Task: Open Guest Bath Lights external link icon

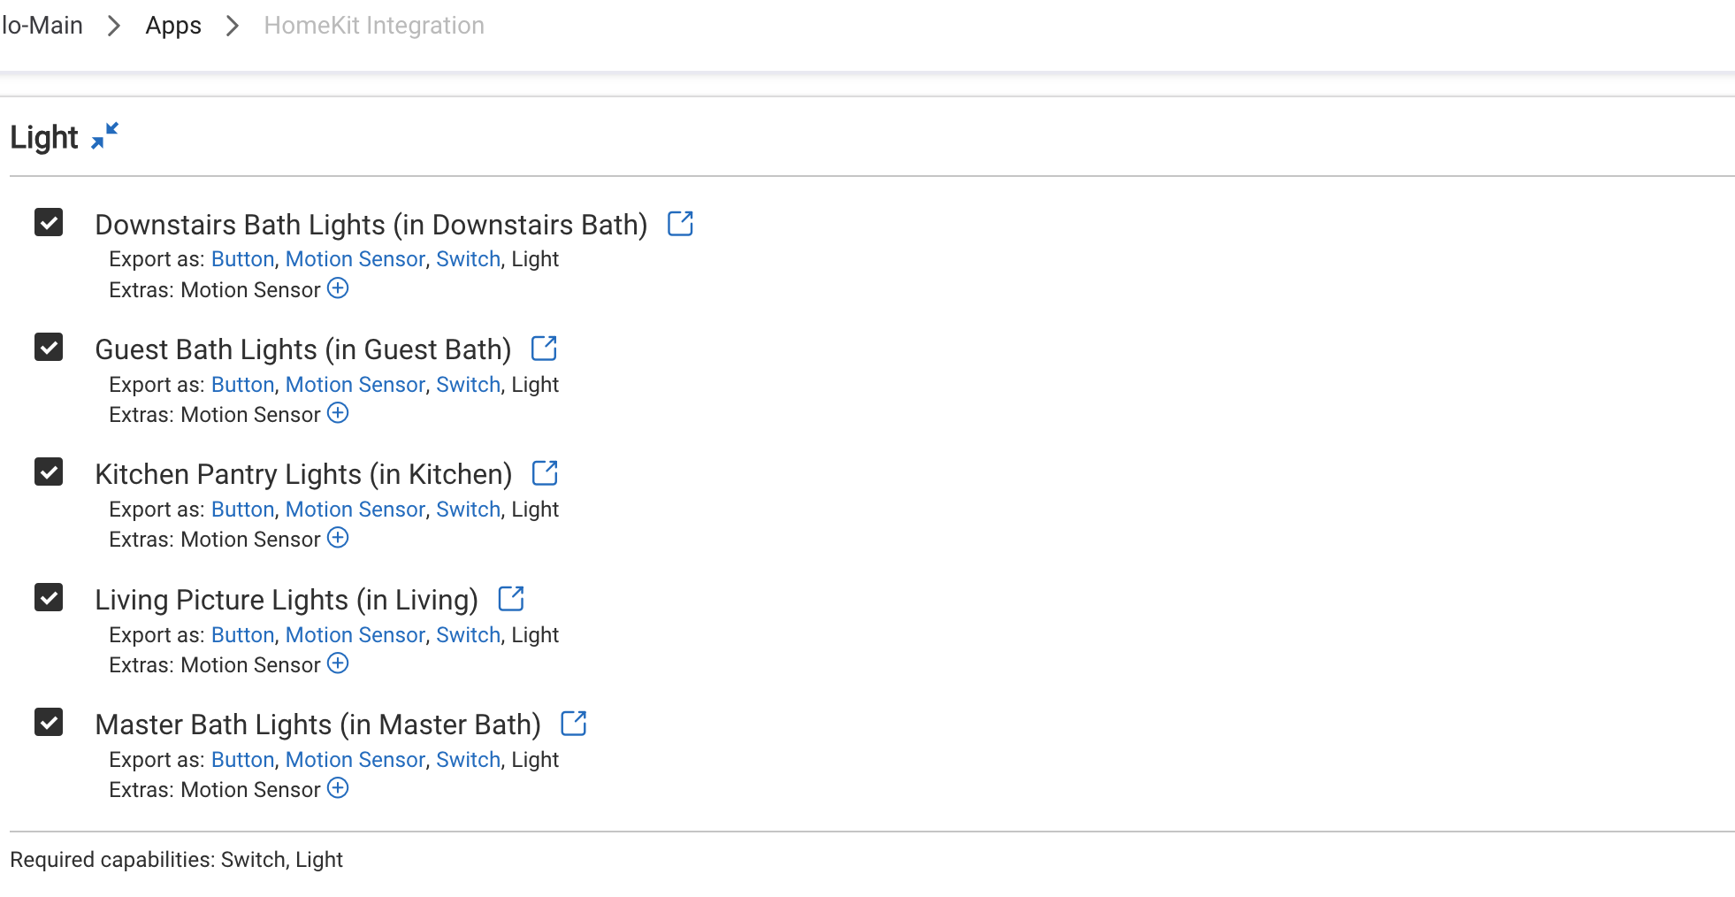Action: 544,349
